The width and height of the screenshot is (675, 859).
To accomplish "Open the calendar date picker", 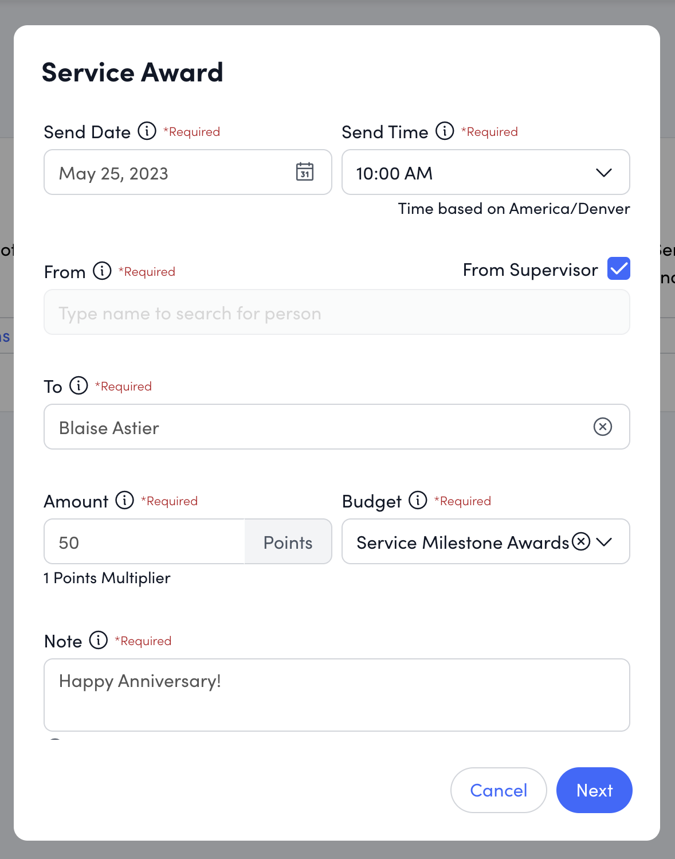I will (305, 173).
